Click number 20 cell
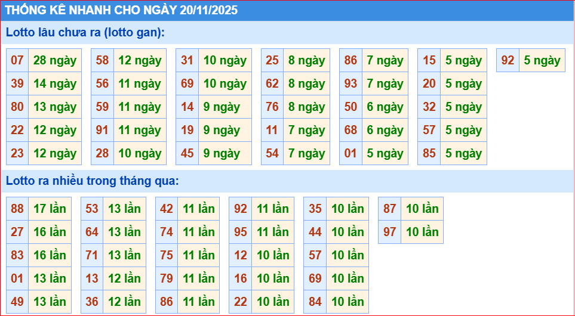 429,84
